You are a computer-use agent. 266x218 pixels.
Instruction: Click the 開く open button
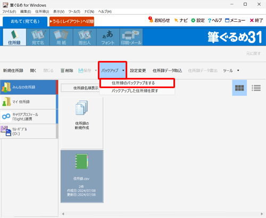coord(33,71)
